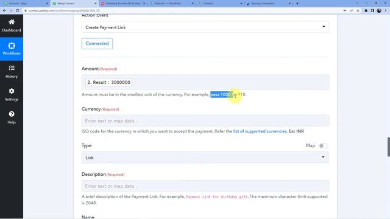
Task: Click the Connected button
Action: 97,43
